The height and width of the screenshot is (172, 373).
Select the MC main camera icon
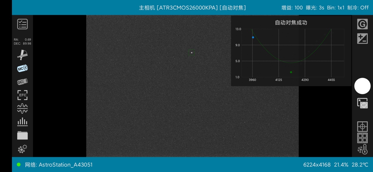tap(22, 68)
